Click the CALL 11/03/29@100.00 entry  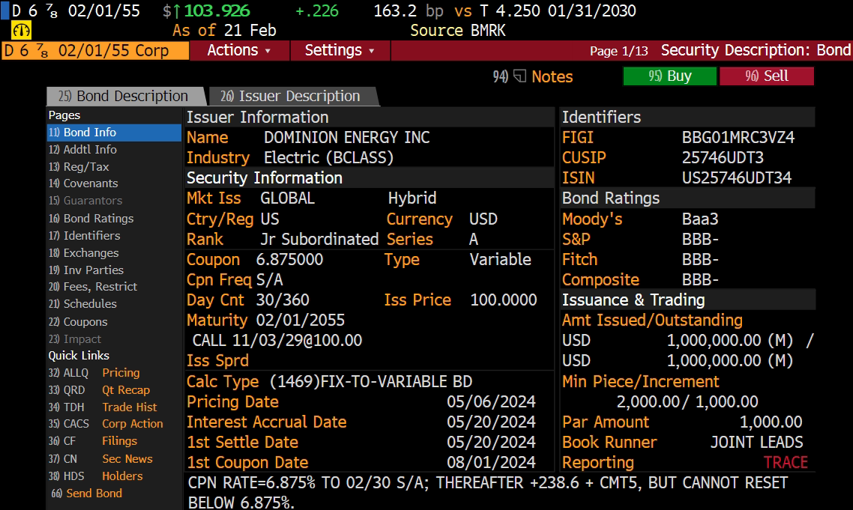[x=277, y=340]
